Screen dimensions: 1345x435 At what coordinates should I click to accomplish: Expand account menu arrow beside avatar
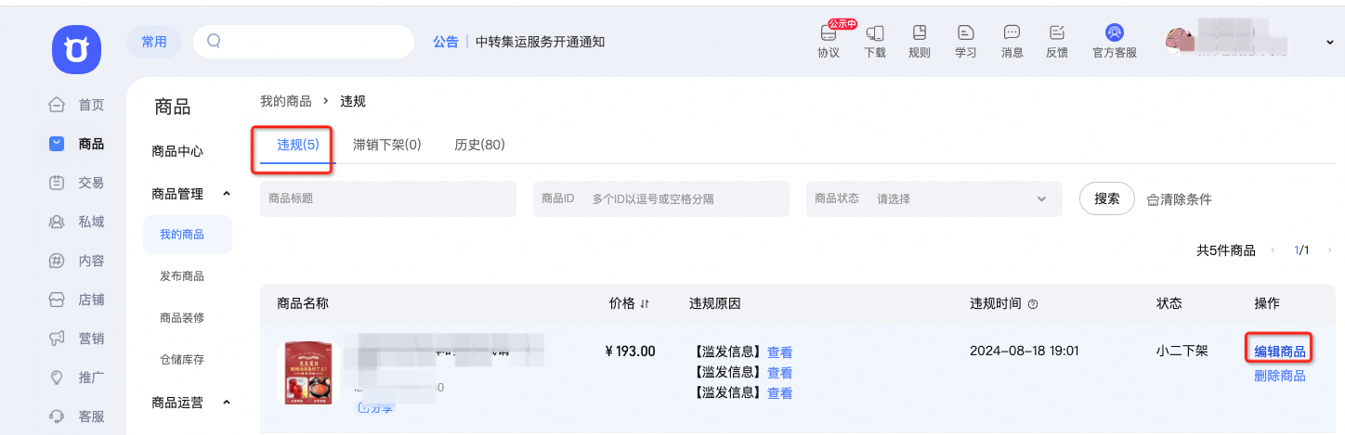click(1330, 43)
